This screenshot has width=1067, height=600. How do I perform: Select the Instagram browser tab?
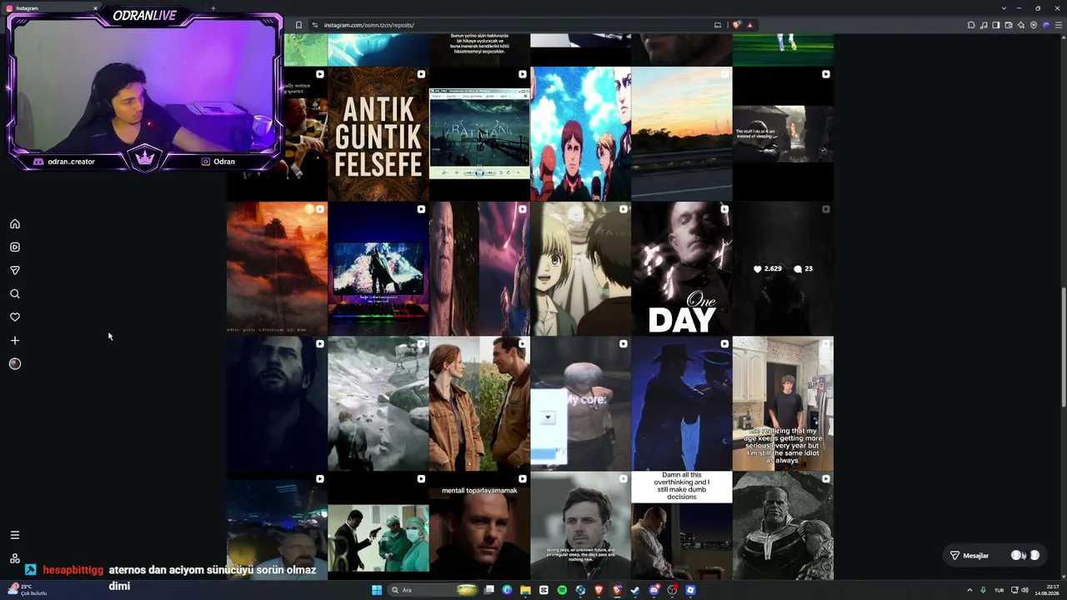[x=52, y=8]
